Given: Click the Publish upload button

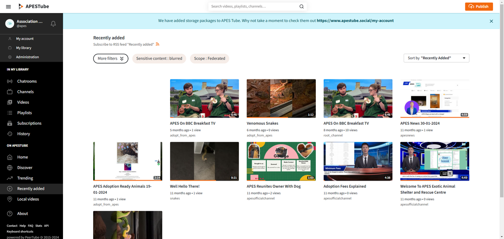Looking at the screenshot, I should tap(479, 6).
